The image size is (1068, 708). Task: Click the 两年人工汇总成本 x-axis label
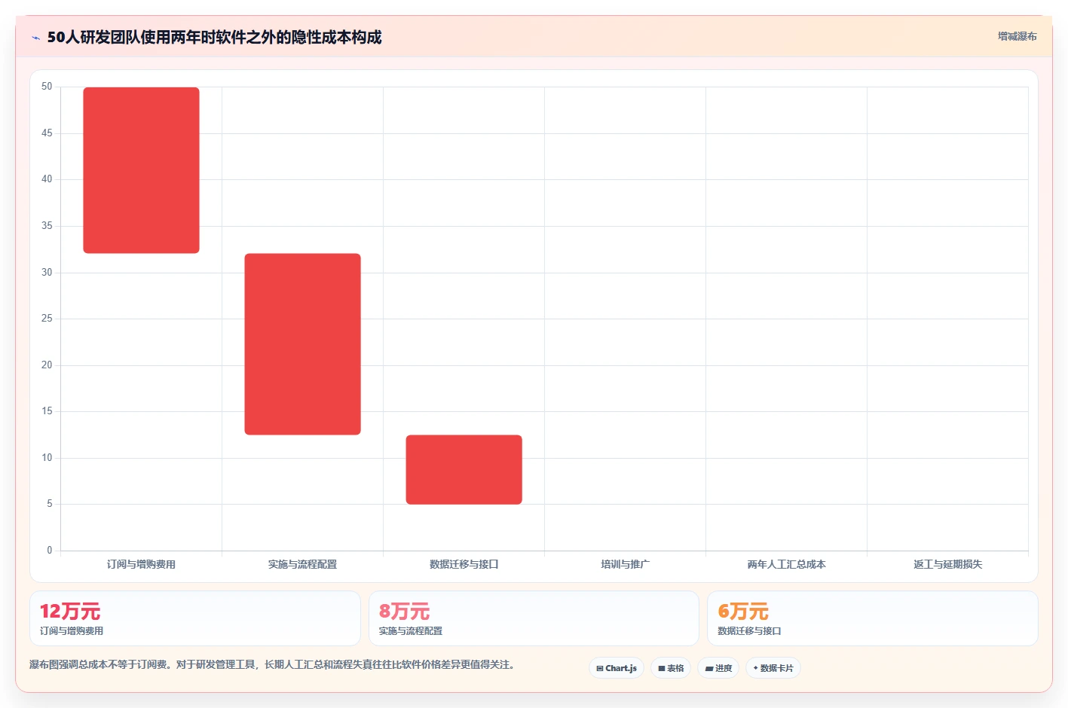point(786,564)
